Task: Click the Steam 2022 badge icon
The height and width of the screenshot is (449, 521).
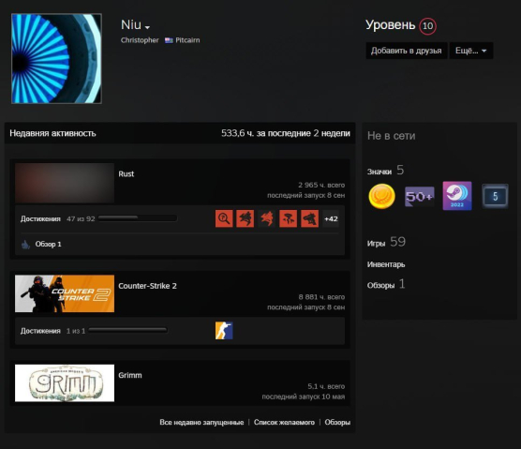Action: coord(457,196)
